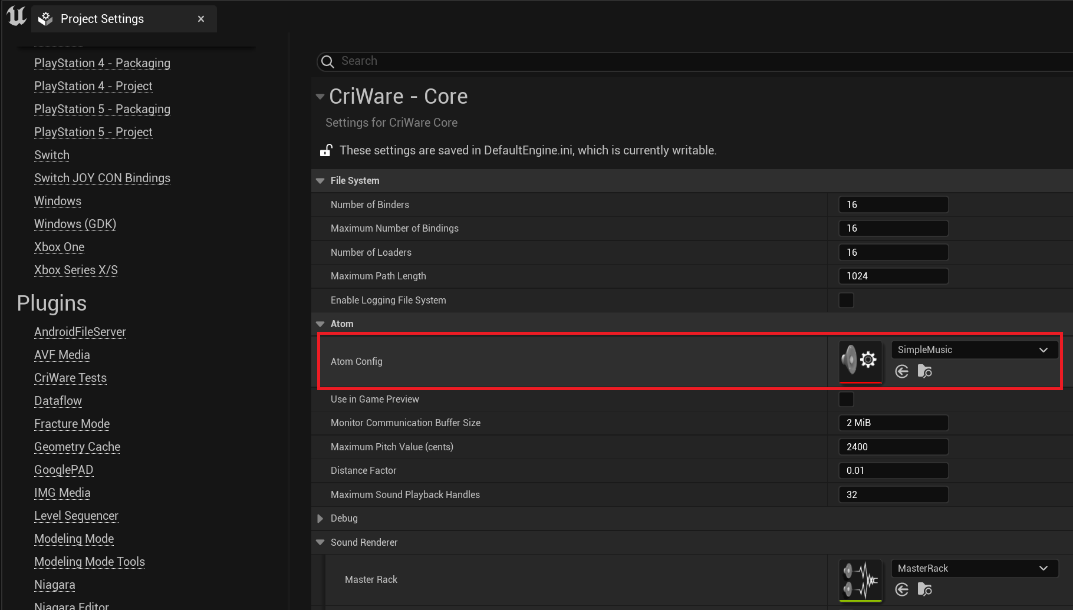Edit Maximum Pitch Value (cents) field
Viewport: 1073px width, 610px height.
(893, 447)
